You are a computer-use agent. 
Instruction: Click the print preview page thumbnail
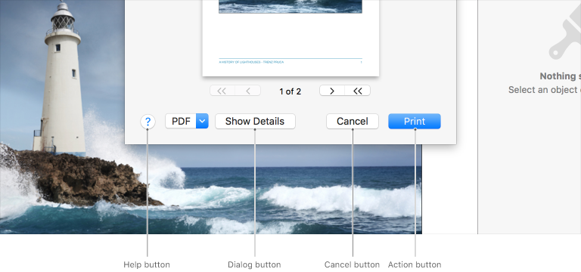tap(290, 38)
